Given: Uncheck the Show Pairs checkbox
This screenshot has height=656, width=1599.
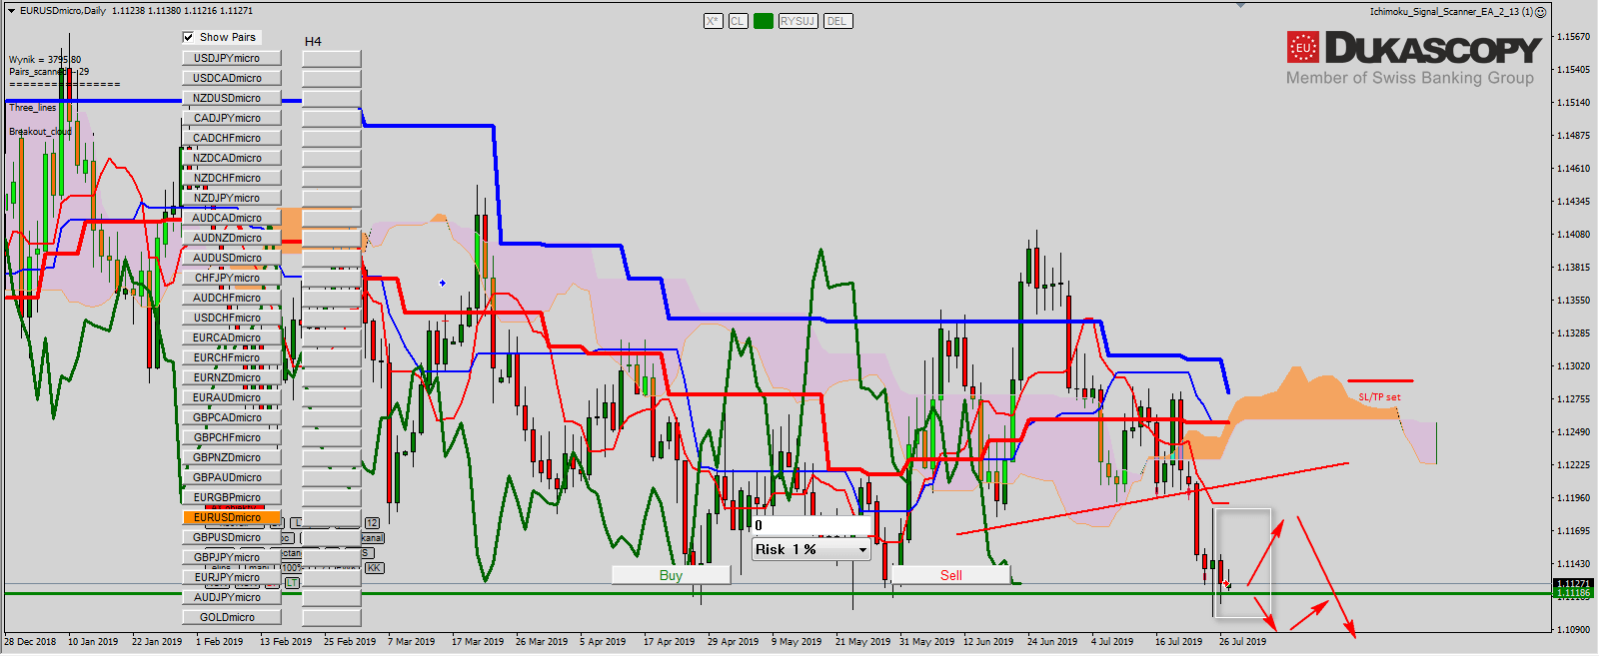Looking at the screenshot, I should click(x=189, y=37).
